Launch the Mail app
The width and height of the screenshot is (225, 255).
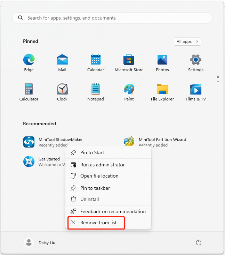point(62,60)
